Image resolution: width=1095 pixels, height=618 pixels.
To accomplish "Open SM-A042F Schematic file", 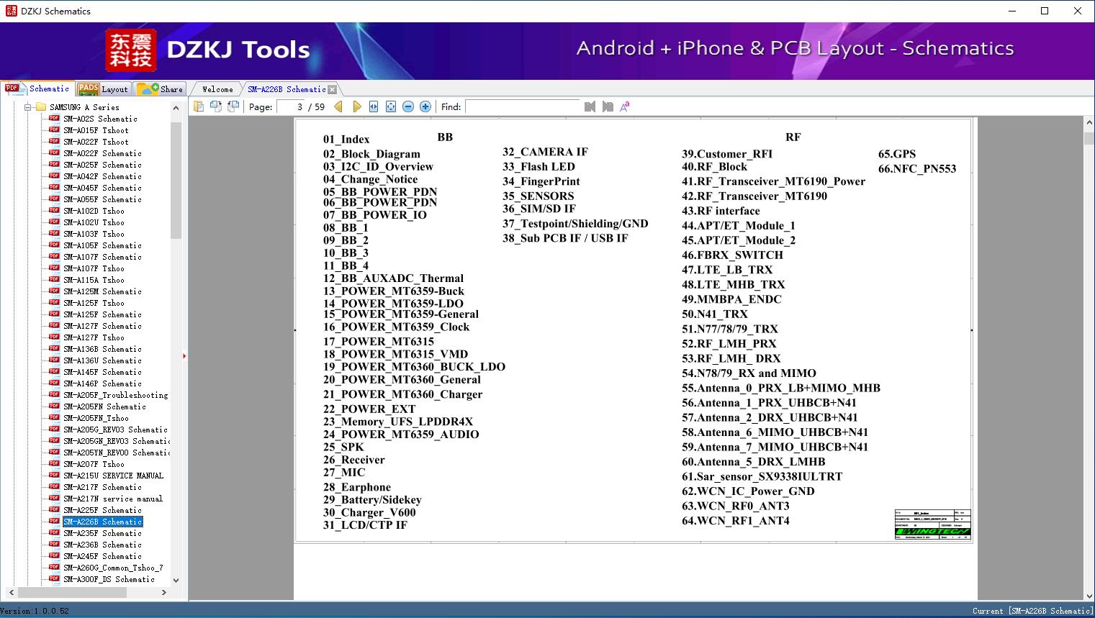I will point(102,176).
